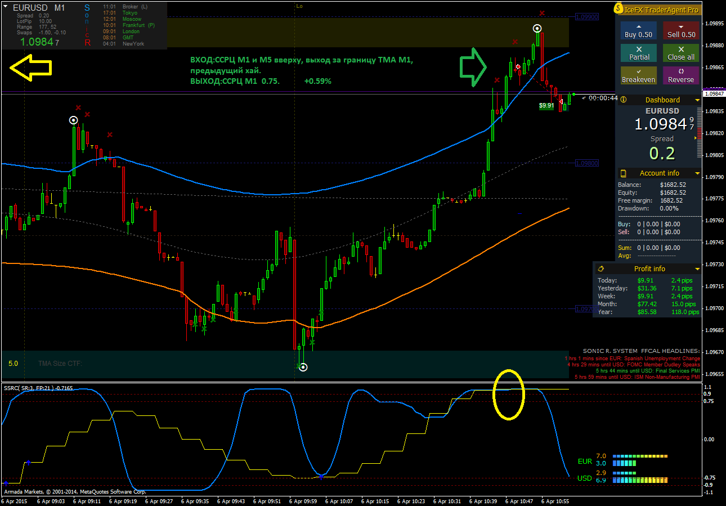The height and width of the screenshot is (506, 726).
Task: Click the Breakeven button
Action: (x=638, y=75)
